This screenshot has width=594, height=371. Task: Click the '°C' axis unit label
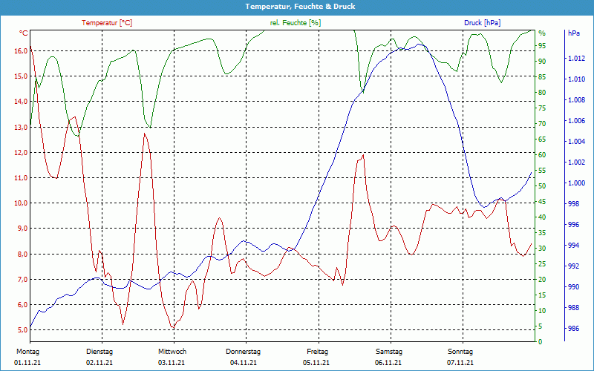click(x=24, y=33)
